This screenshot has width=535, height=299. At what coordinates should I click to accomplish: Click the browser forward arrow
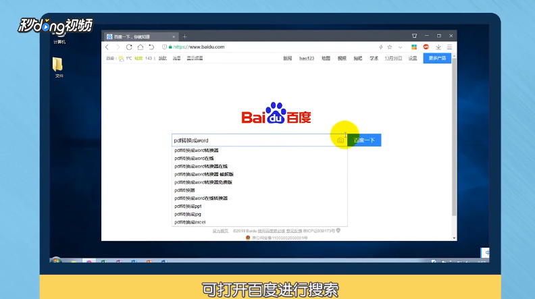pos(118,47)
